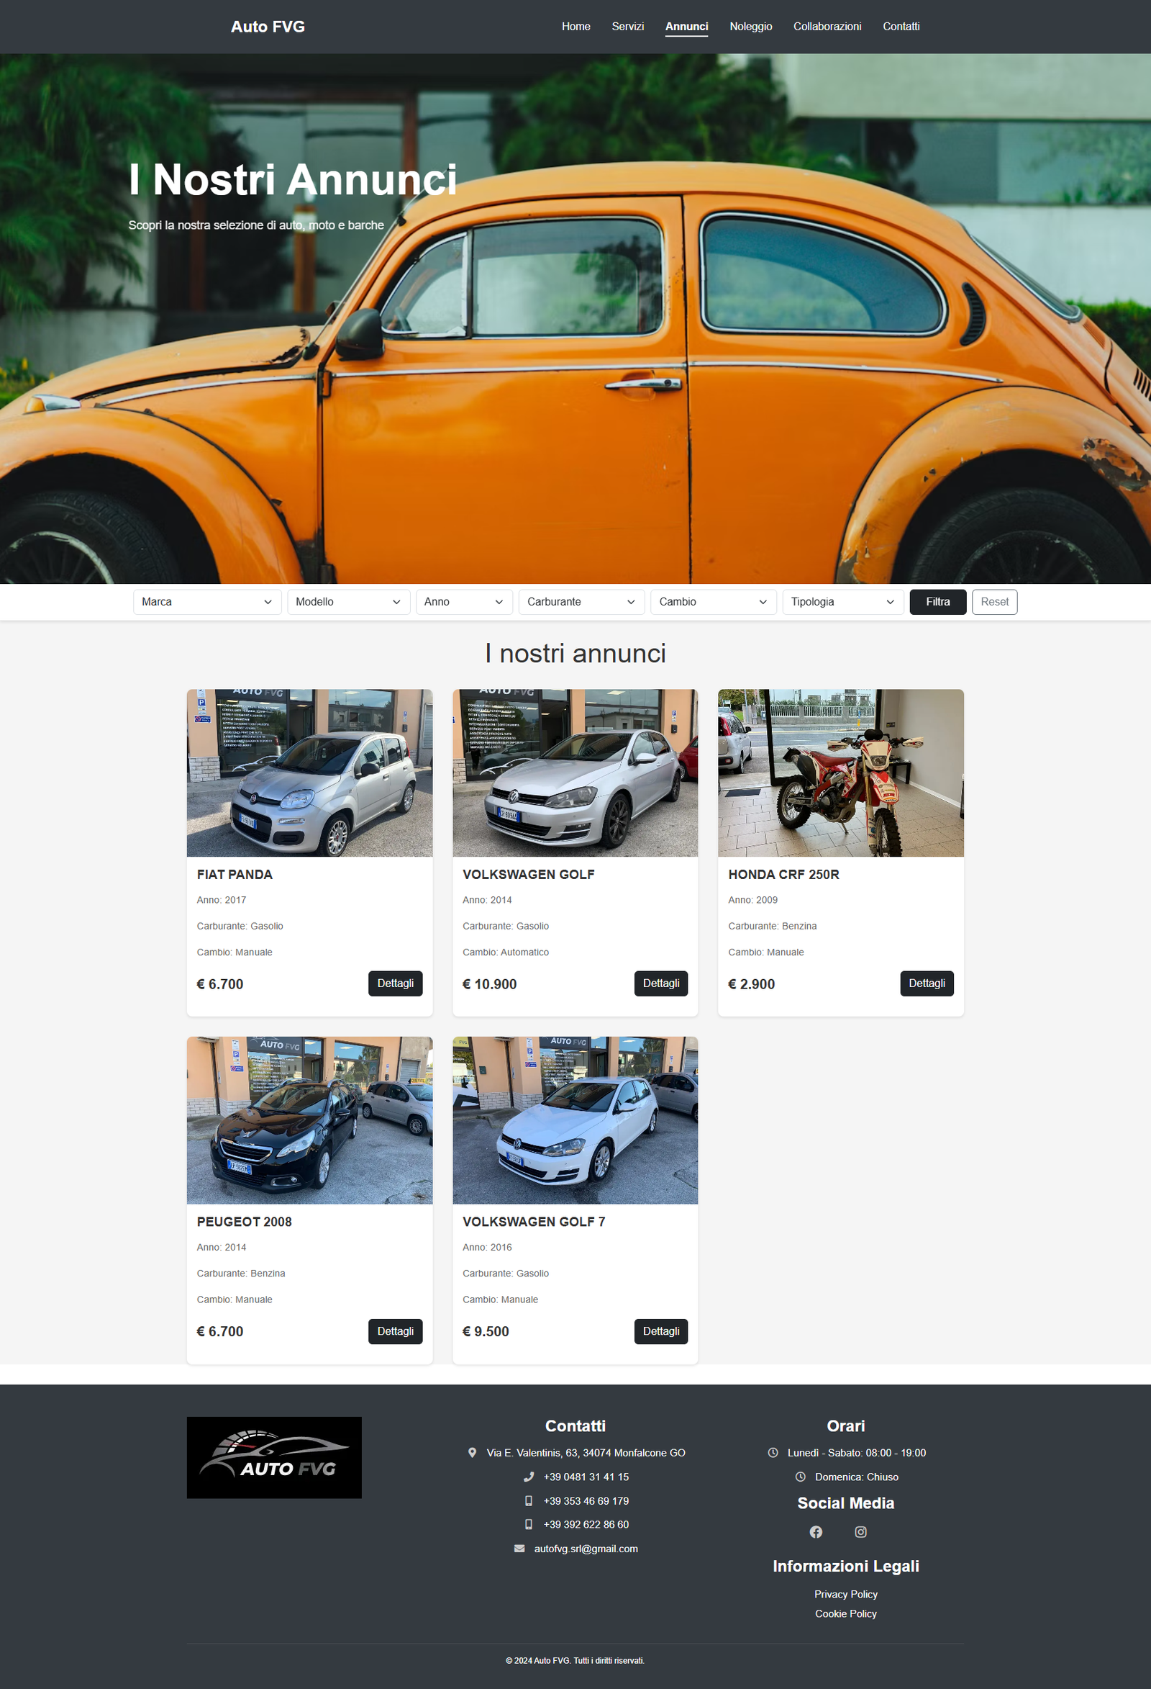This screenshot has height=1689, width=1151.
Task: Open the Anno filter selector
Action: (464, 602)
